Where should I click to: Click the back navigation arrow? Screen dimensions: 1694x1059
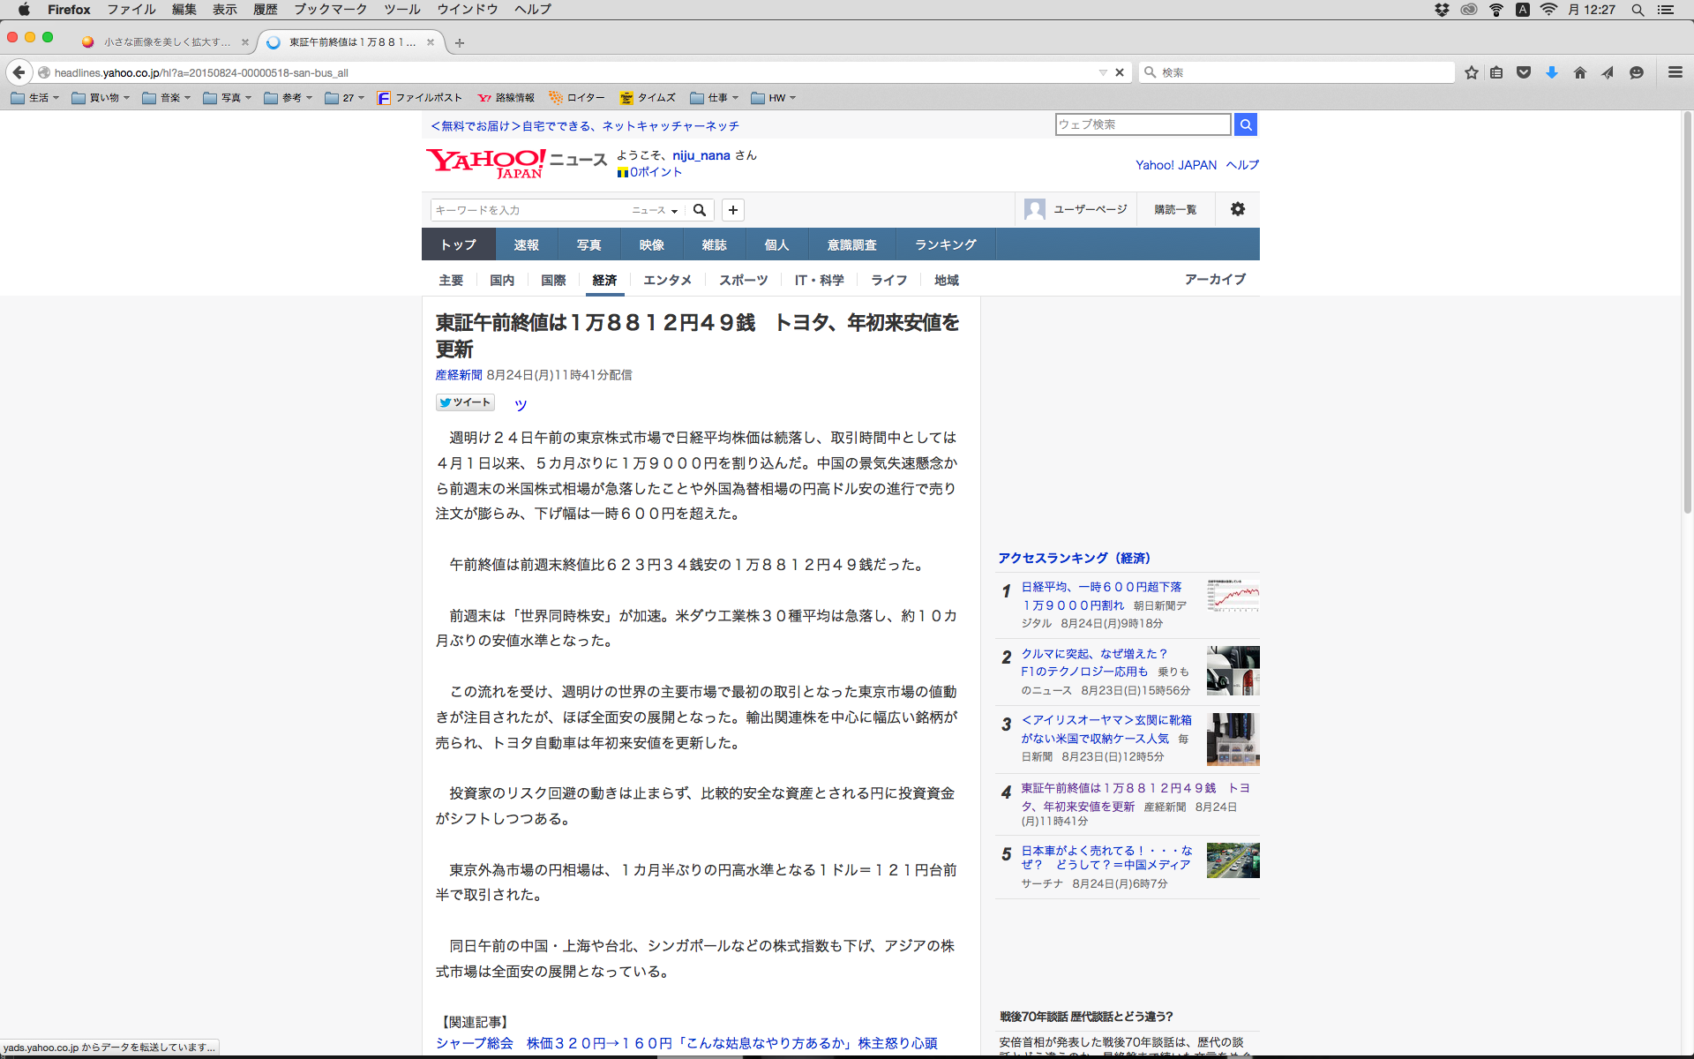(19, 72)
